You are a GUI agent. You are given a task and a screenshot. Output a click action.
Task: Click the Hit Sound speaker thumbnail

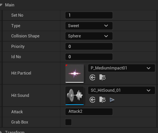[x=75, y=96]
